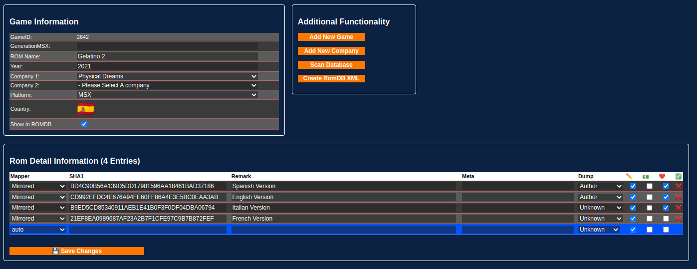The width and height of the screenshot is (697, 269).
Task: Click SHA1 field starting with B9ED5CD853
Action: [148, 208]
